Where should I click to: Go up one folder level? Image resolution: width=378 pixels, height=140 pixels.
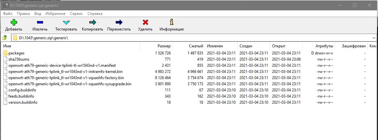click(5, 38)
